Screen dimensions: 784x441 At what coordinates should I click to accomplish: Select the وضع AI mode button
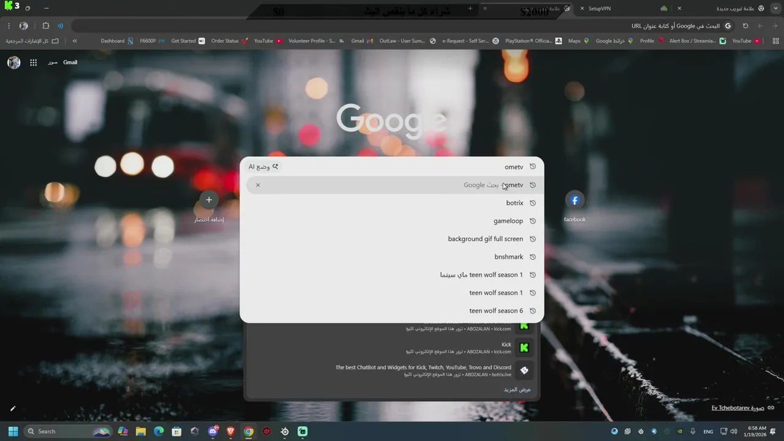coord(263,167)
